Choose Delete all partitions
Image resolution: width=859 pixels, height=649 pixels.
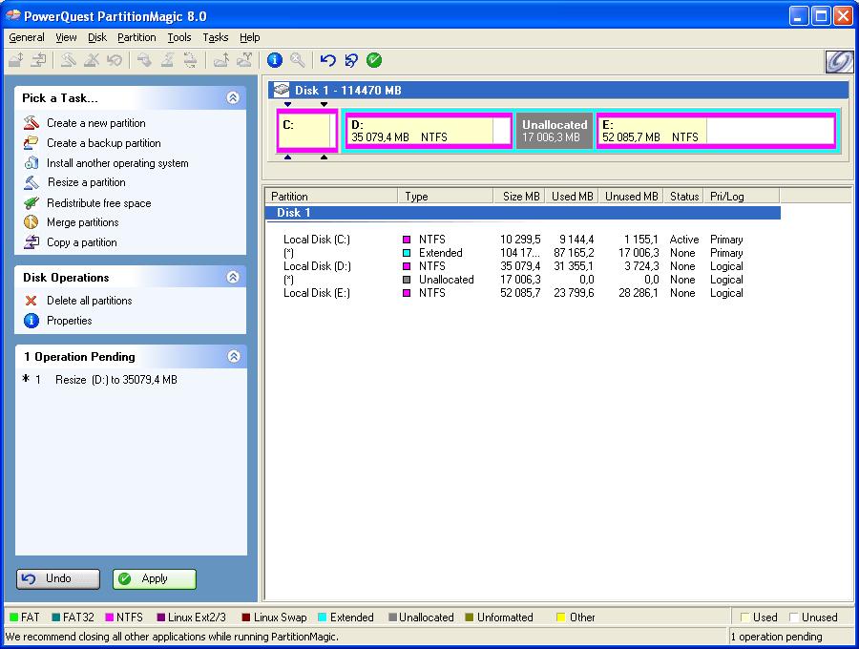pos(90,301)
